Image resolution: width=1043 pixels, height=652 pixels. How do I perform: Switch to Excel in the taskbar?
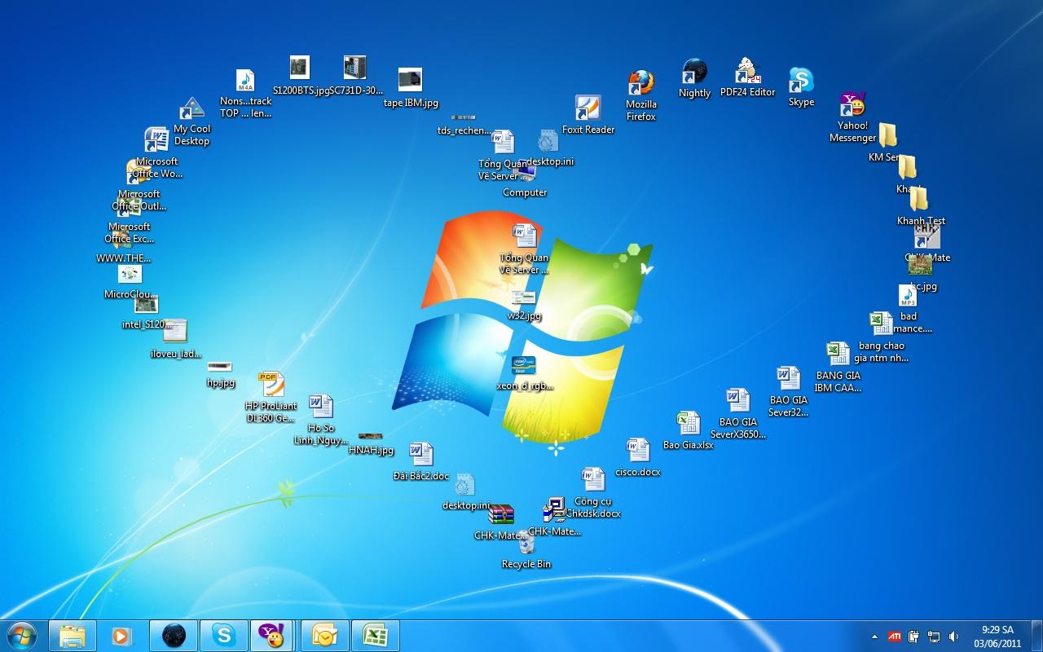[x=375, y=636]
